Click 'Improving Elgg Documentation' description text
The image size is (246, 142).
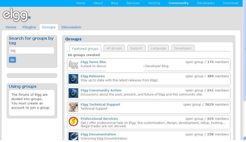pos(104,138)
